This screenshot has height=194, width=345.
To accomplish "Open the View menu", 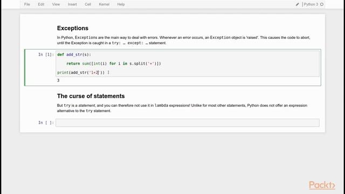I will pos(56,4).
